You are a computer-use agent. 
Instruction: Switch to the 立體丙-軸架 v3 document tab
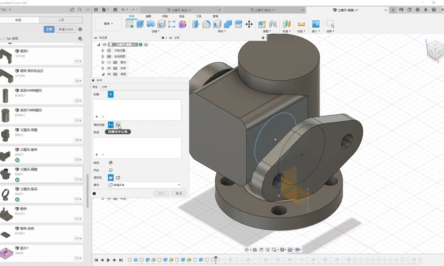pos(265,10)
